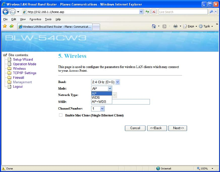
Task: Open the View menu
Action: click(x=23, y=19)
